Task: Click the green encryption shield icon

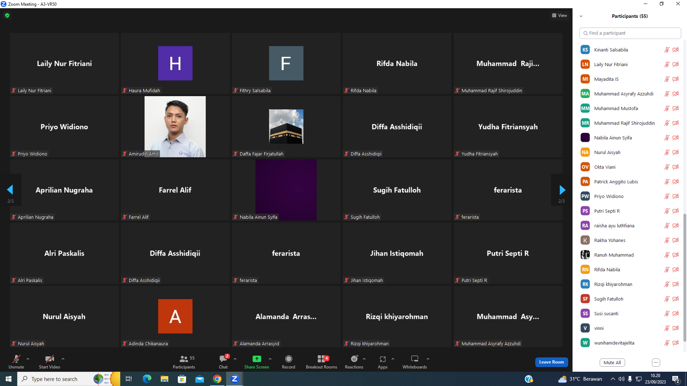Action: coord(7,15)
